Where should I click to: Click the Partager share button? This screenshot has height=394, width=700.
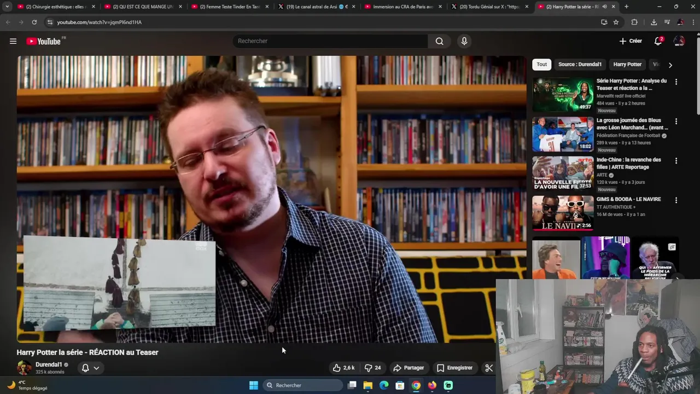pos(409,368)
